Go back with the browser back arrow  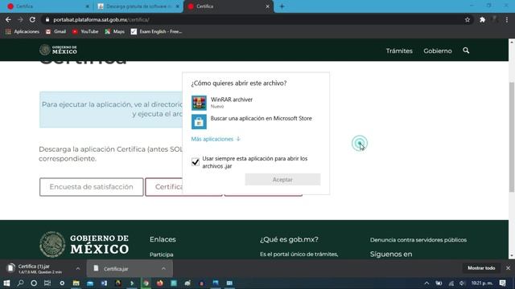(8, 19)
